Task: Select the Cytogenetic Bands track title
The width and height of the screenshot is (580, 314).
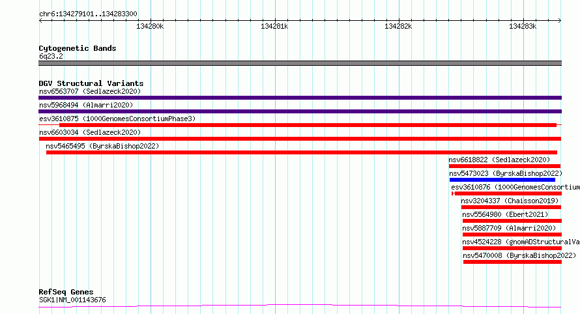Action: (x=78, y=48)
